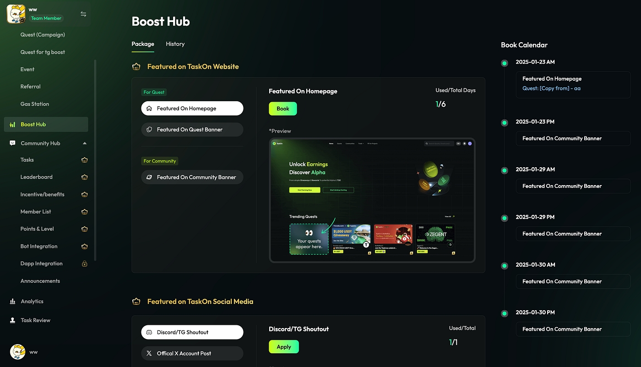Select the Discord/TG Shoutout option
The image size is (641, 367).
(192, 332)
